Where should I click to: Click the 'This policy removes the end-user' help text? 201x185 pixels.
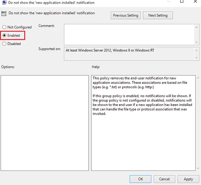click(x=140, y=82)
